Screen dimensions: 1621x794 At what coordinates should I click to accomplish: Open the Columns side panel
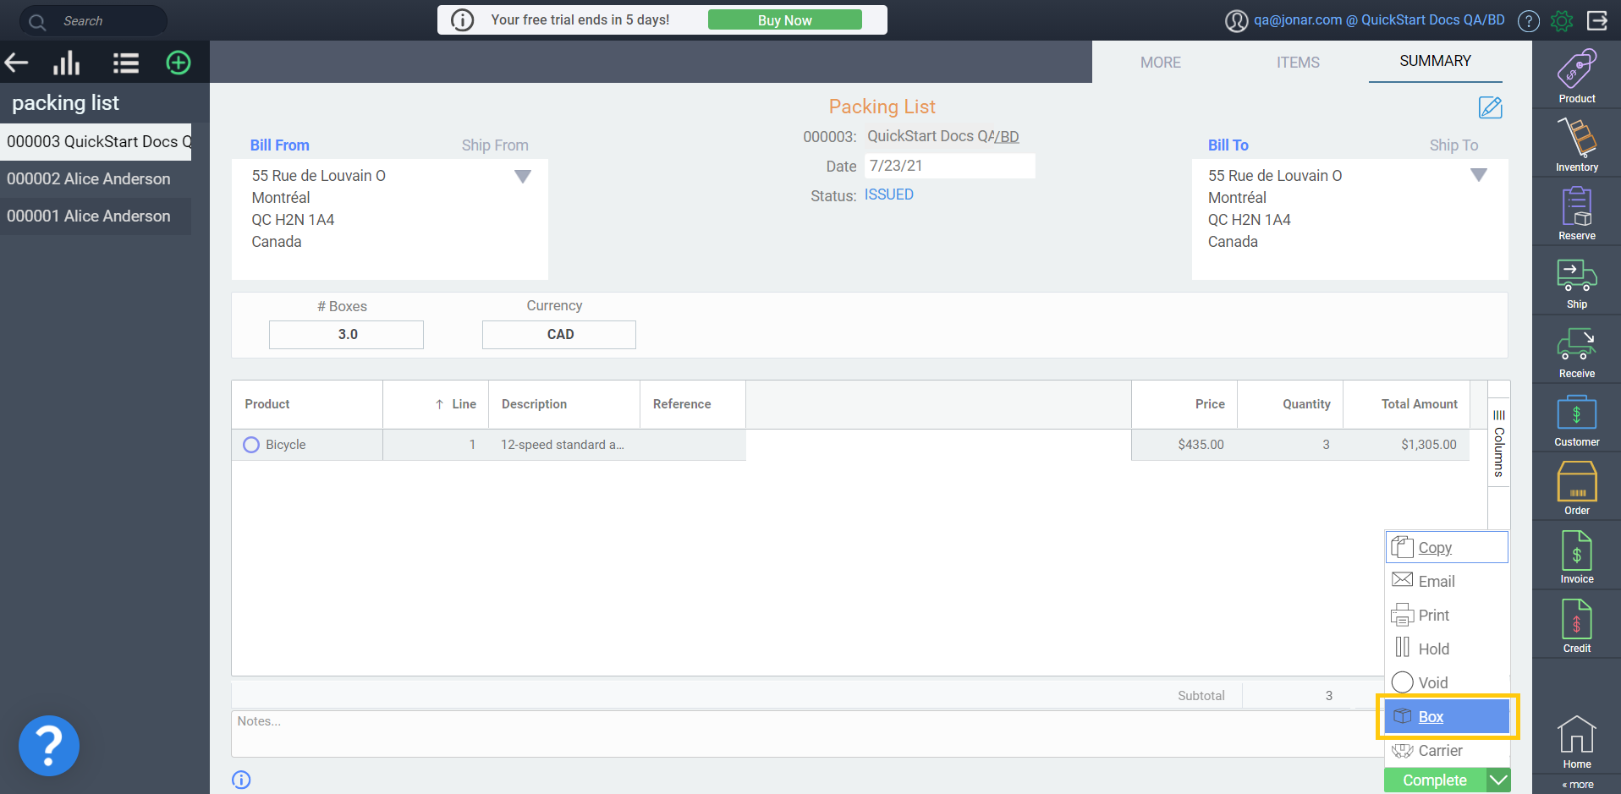(1498, 443)
